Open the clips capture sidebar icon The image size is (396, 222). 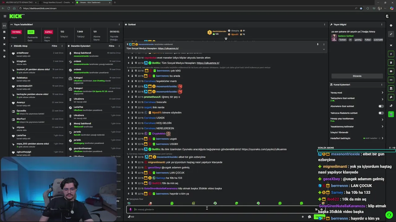[4, 44]
